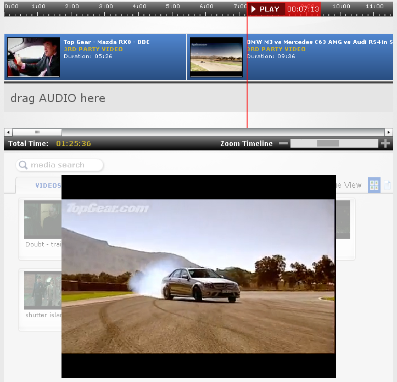Click the media search input field
This screenshot has height=382, width=397.
59,165
